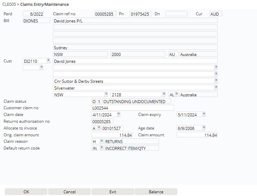Viewport: 257px width, 196px height.
Task: Open the lookup arrow in Cust DJ2110 field
Action: [x=48, y=61]
